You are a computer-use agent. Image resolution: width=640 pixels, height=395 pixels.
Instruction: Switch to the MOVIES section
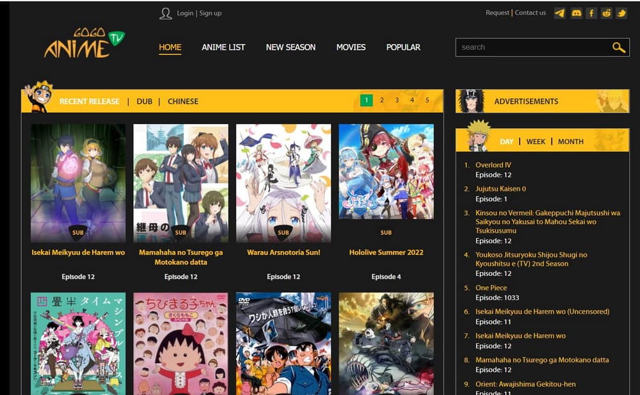pyautogui.click(x=351, y=47)
